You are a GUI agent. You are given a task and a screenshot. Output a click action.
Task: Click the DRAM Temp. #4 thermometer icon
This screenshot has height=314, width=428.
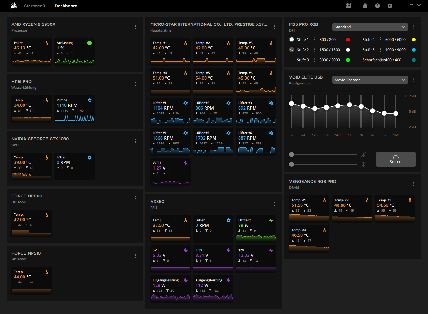[x=324, y=230]
